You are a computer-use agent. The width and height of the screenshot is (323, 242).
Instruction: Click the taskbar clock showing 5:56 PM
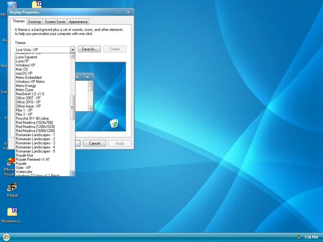[311, 237]
